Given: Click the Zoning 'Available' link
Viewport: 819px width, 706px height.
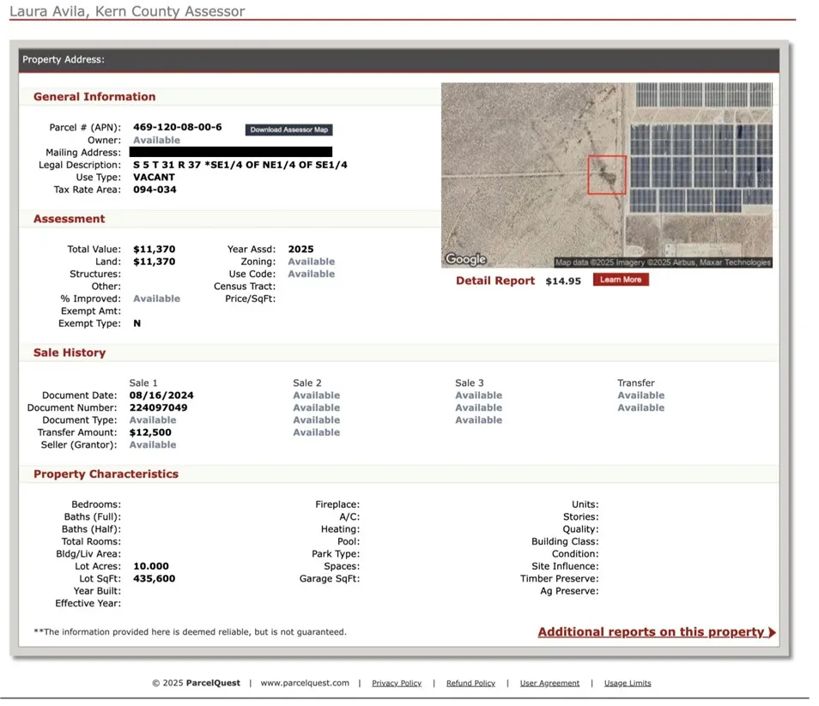Looking at the screenshot, I should [311, 262].
